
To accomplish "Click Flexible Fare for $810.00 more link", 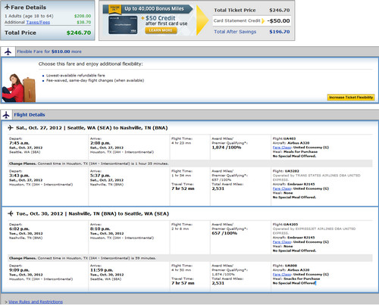I will (x=49, y=51).
